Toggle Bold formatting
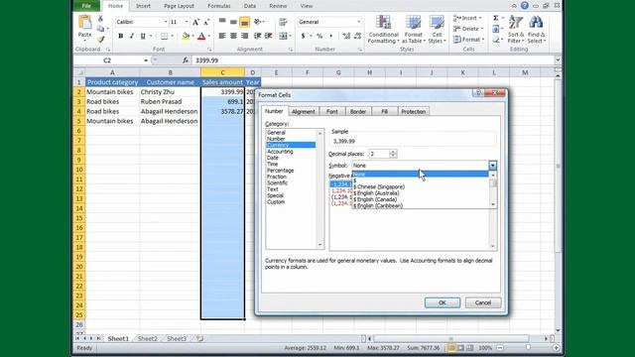Screen dimensions: 635x357 [121, 36]
